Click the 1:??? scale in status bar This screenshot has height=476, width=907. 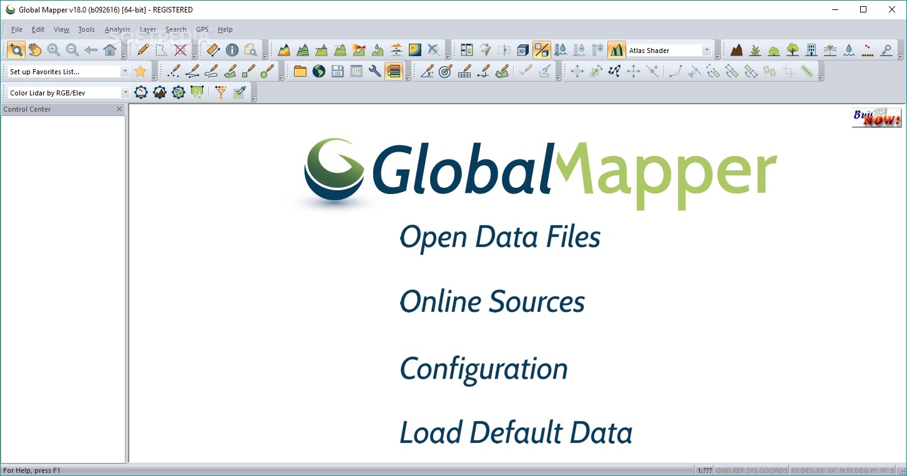(x=704, y=470)
